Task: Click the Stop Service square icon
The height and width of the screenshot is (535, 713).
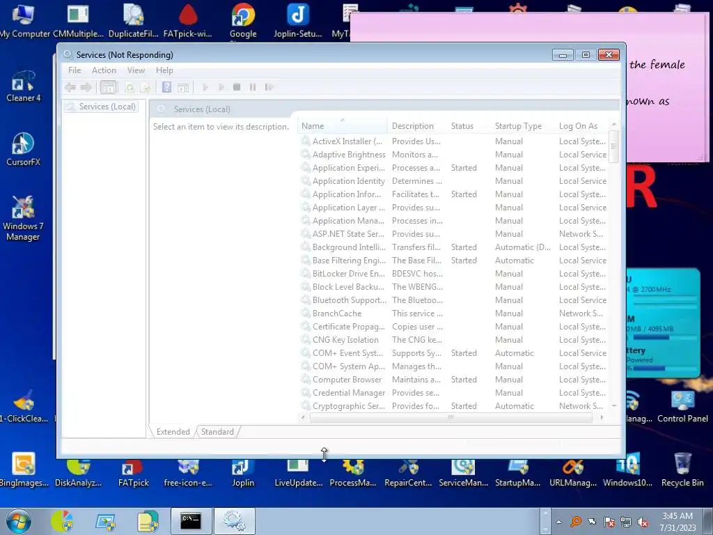Action: 237,87
